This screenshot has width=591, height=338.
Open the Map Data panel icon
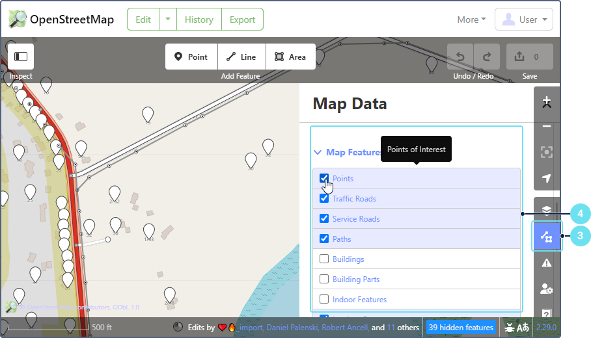point(546,237)
